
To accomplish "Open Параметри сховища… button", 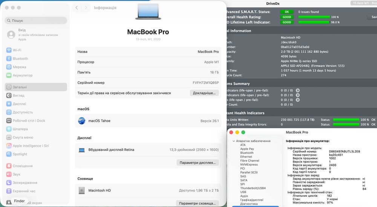I will [x=198, y=203].
